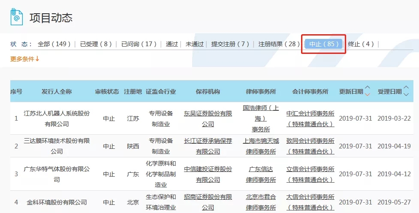
Task: Select the 已问询 (17) status filter
Action: tap(139, 44)
